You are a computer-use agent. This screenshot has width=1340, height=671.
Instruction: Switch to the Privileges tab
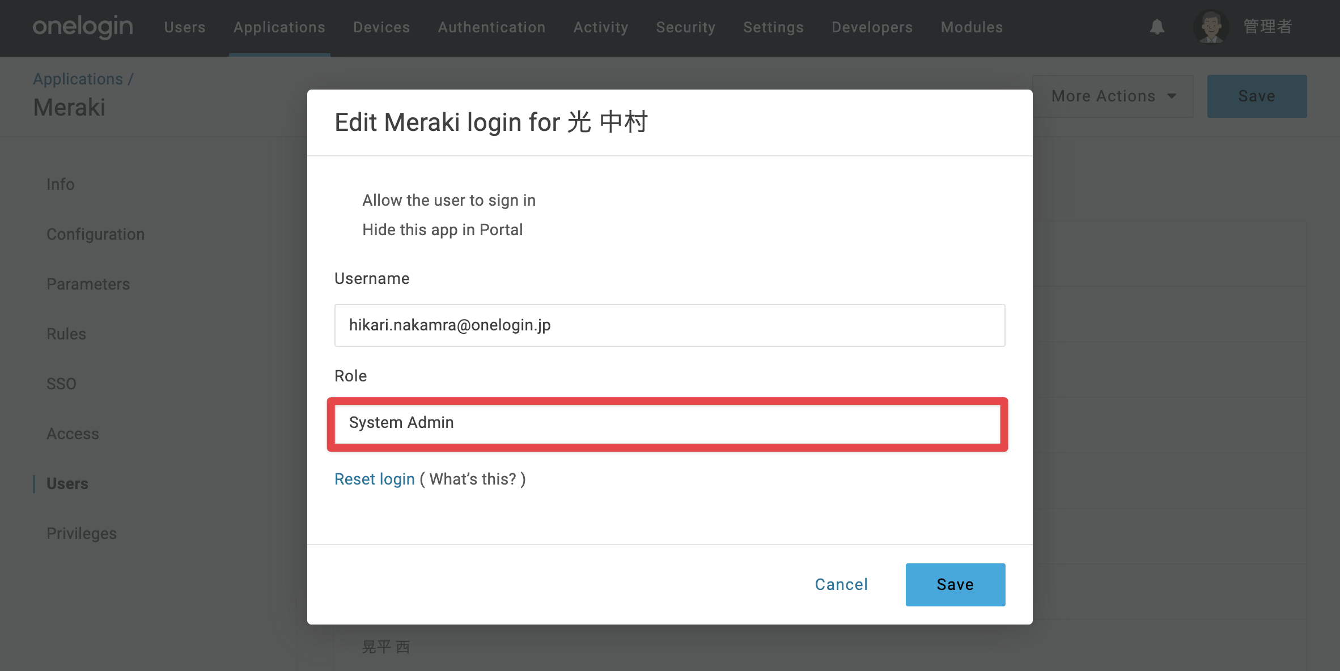82,533
